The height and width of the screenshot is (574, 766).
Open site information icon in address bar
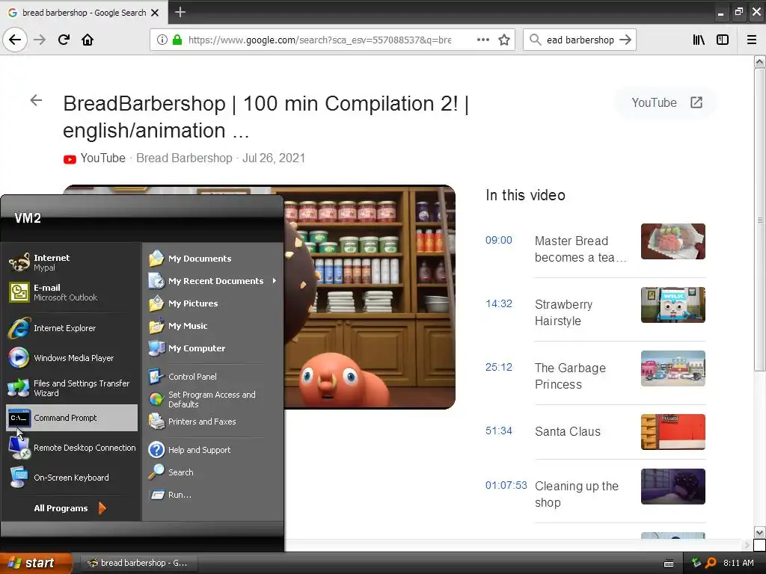click(x=162, y=40)
